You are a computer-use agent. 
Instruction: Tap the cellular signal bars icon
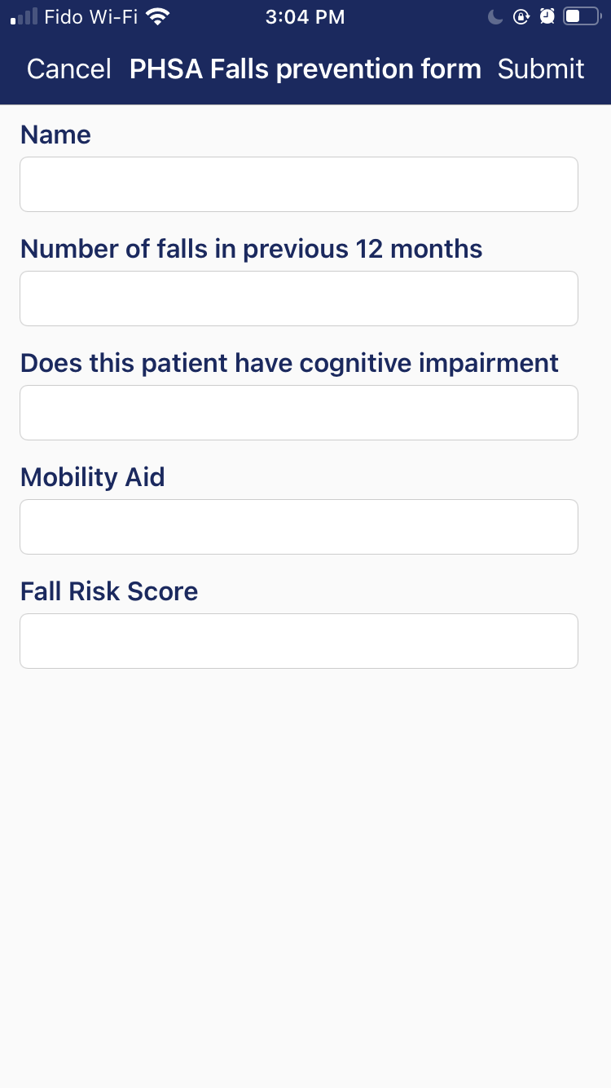(24, 17)
